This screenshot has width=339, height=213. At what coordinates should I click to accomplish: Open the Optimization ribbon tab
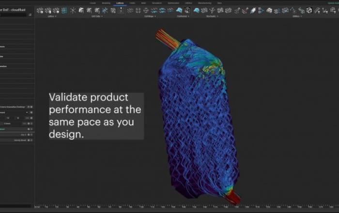(x=173, y=3)
